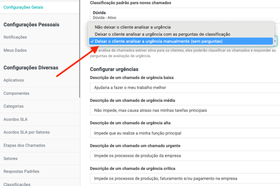
Task: Open Configurações Gerais in the sidebar
Action: pyautogui.click(x=23, y=7)
